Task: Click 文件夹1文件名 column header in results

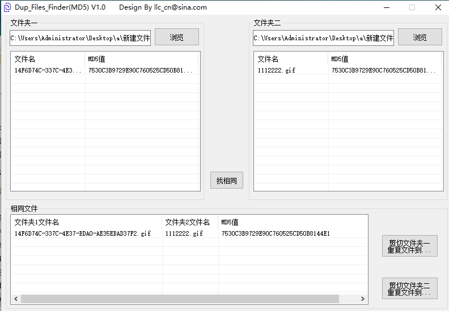Action: pyautogui.click(x=86, y=222)
